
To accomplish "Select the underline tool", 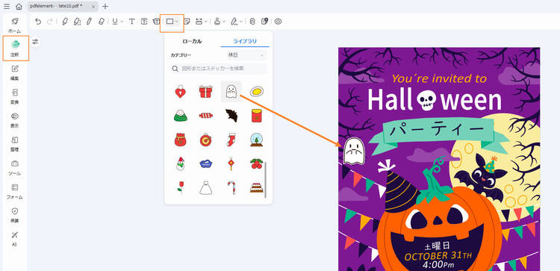I will pos(115,22).
